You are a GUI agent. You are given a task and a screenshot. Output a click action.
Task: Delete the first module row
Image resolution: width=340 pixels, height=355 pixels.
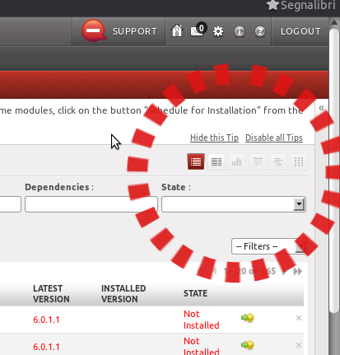[x=299, y=318]
